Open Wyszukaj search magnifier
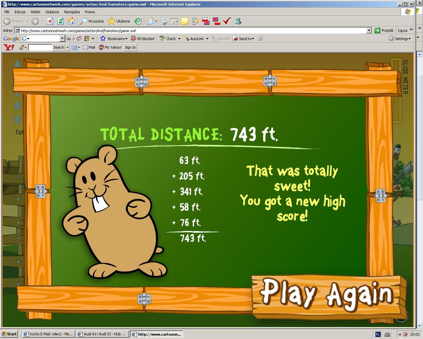This screenshot has width=423, height=339. [92, 21]
